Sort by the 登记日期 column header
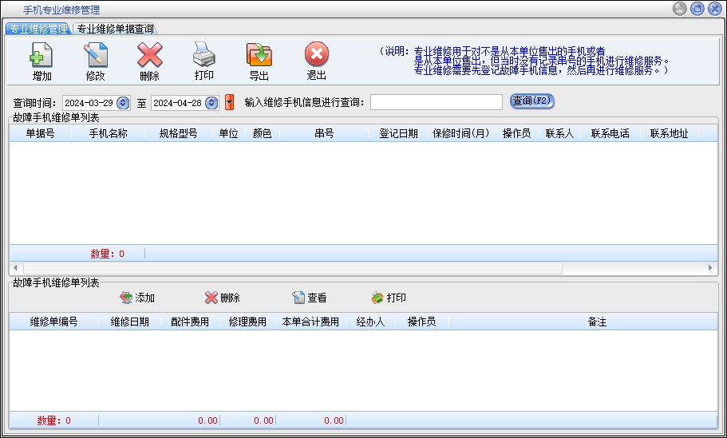Viewport: 727px width, 438px height. [398, 134]
